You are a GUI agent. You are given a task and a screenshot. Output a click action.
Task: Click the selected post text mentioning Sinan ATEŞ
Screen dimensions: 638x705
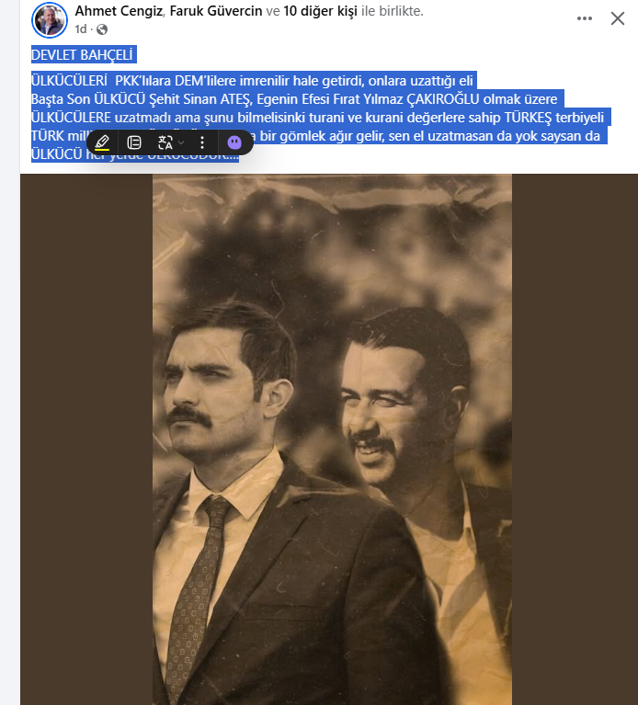[x=294, y=99]
